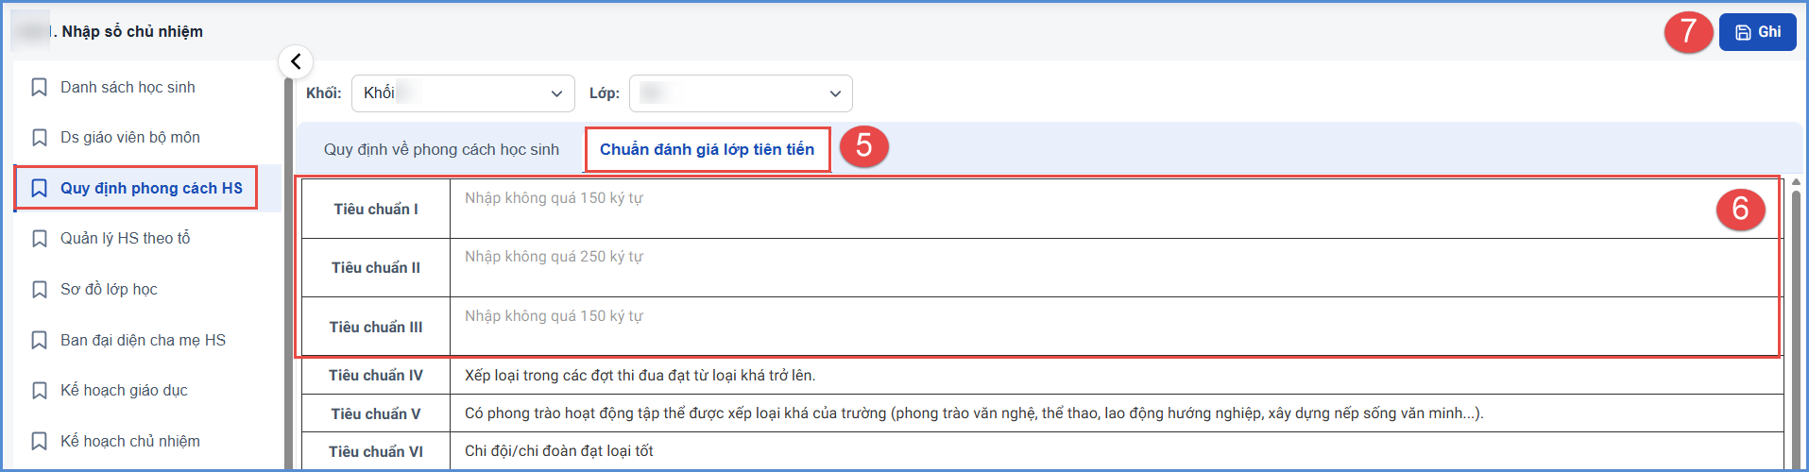Switch to Quy định về phong cách học sinh tab
1809x472 pixels.
(441, 149)
